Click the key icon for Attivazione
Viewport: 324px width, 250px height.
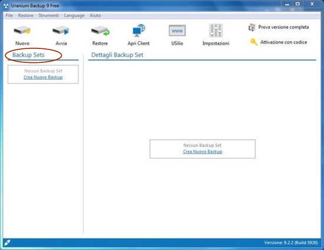pyautogui.click(x=254, y=42)
